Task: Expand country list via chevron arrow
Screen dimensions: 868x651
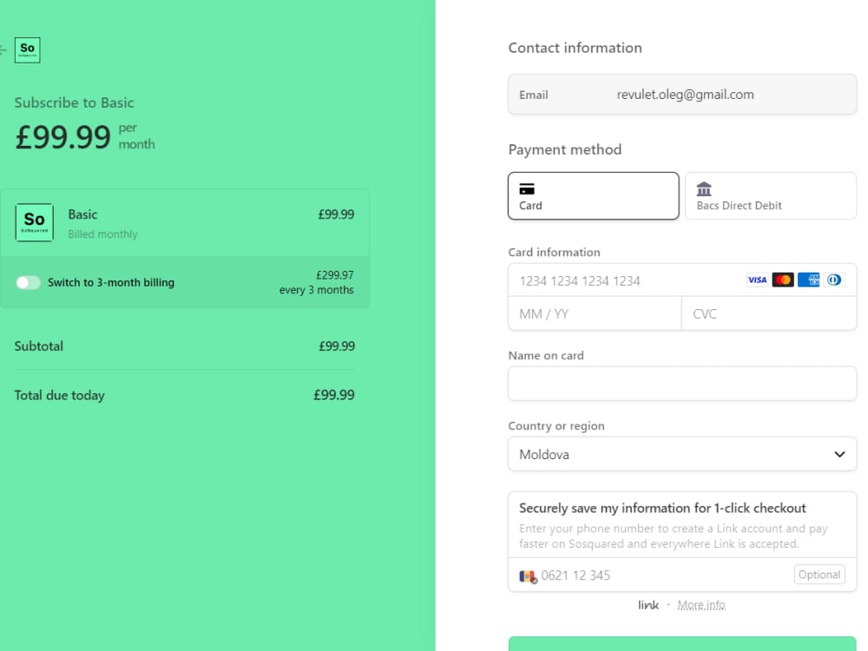Action: coord(839,454)
